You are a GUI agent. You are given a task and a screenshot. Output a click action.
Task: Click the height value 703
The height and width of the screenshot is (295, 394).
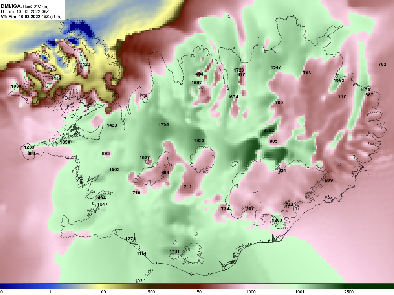tap(307, 73)
